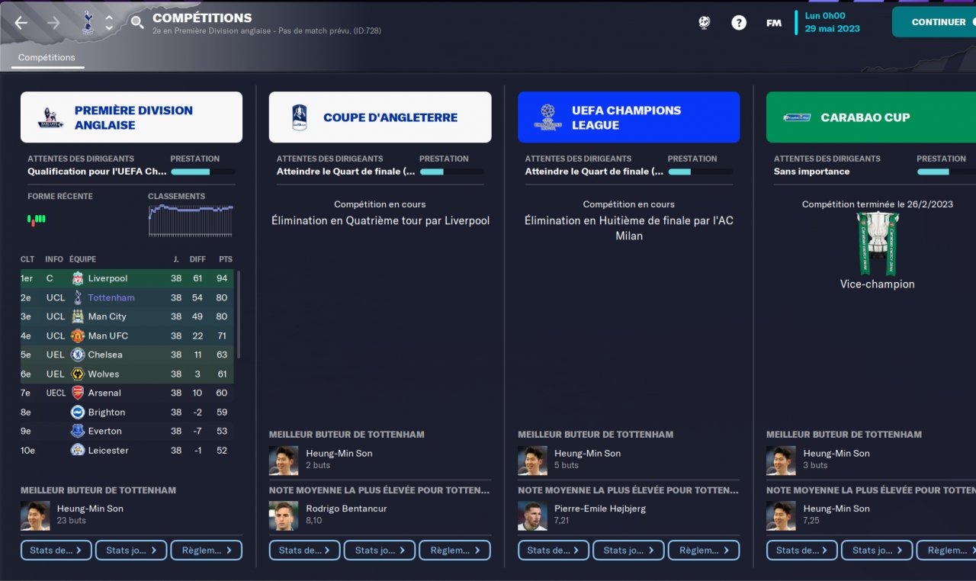
Task: Click the Arsenal crest in the table
Action: [78, 393]
